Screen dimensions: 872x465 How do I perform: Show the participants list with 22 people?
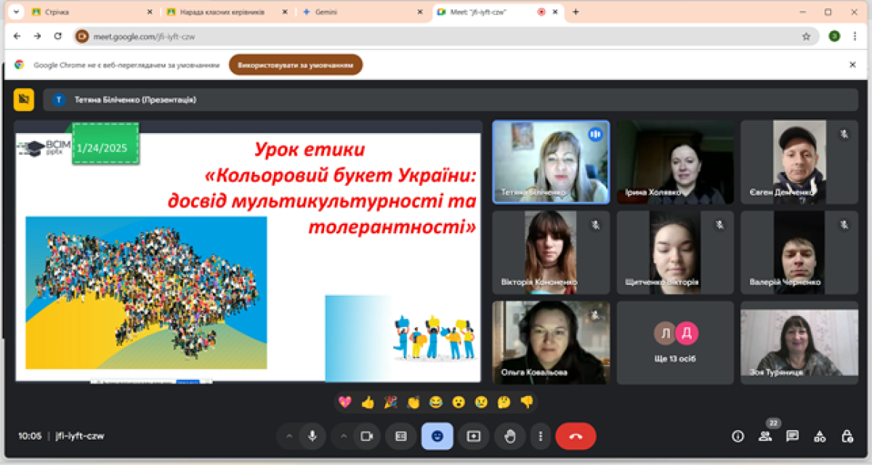[x=765, y=436]
